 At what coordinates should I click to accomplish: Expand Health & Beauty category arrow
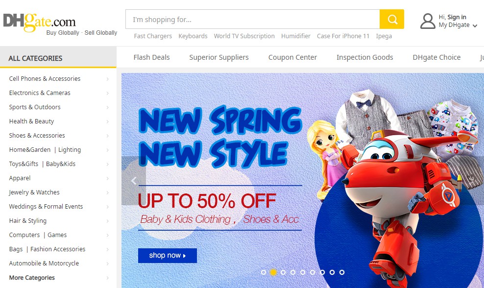108,121
